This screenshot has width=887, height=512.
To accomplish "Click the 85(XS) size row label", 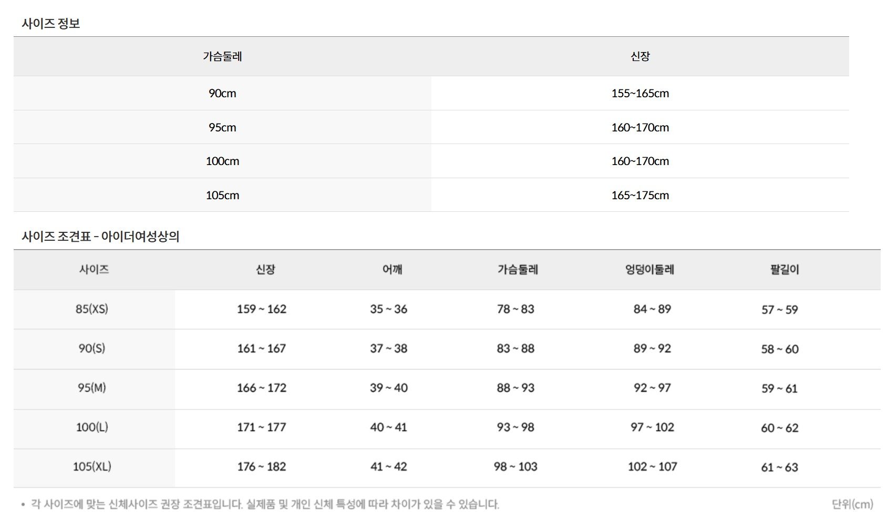I will pyautogui.click(x=92, y=309).
